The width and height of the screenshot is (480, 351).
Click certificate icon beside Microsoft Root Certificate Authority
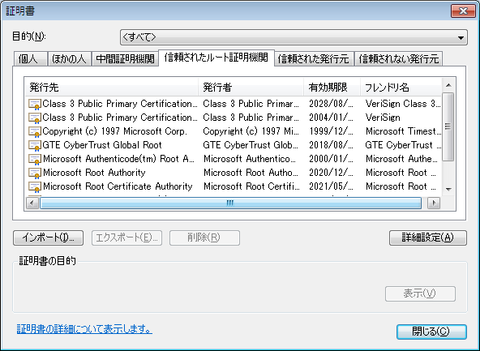point(35,186)
